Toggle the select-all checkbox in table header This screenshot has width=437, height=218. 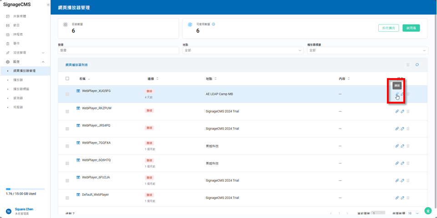coord(67,79)
